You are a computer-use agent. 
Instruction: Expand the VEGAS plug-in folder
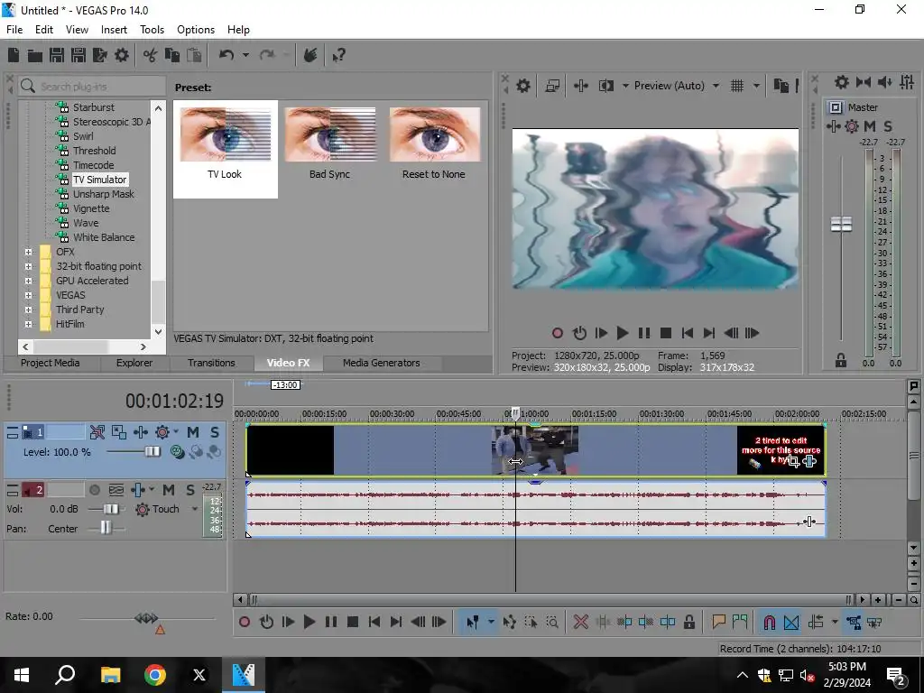28,295
